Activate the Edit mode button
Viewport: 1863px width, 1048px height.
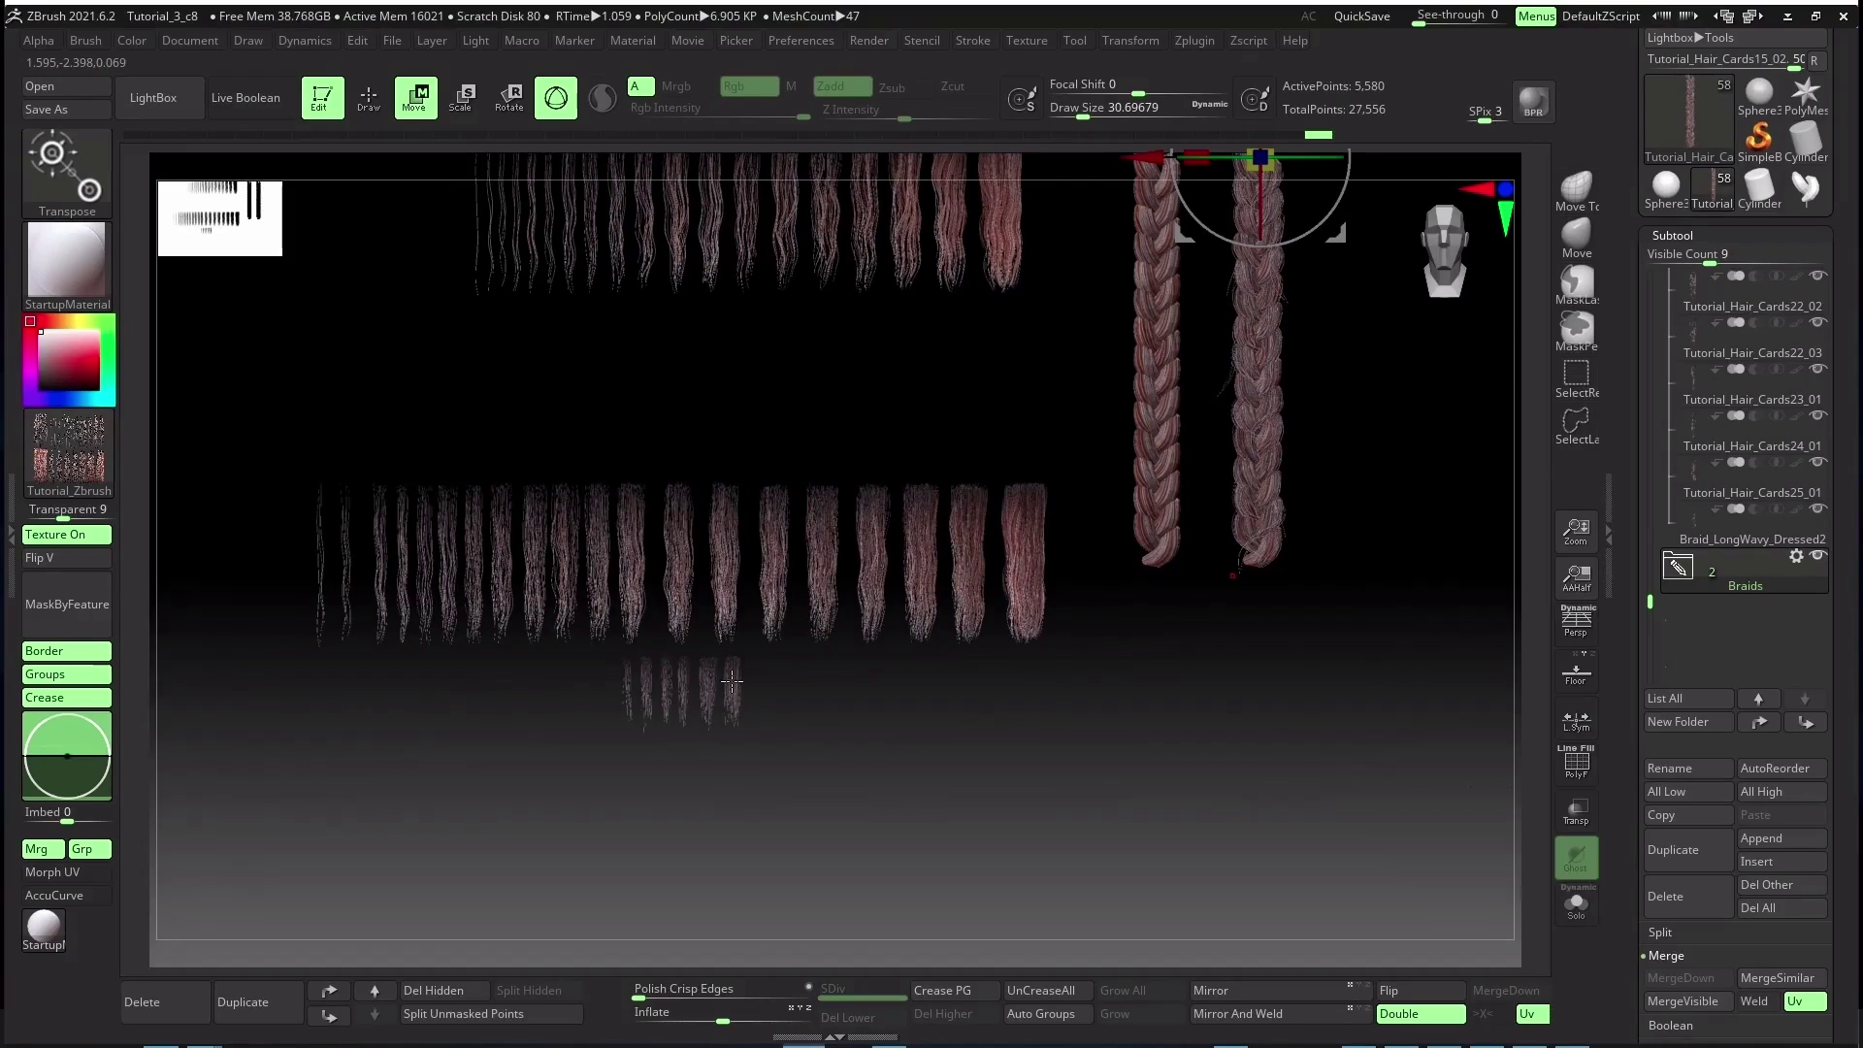click(322, 97)
